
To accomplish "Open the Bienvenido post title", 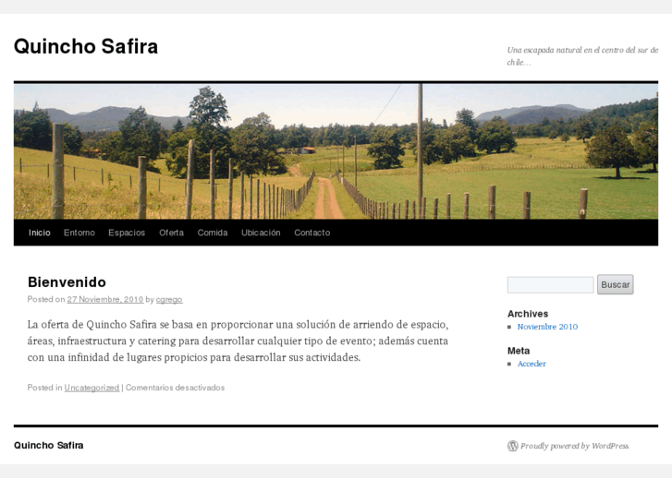I will (67, 282).
